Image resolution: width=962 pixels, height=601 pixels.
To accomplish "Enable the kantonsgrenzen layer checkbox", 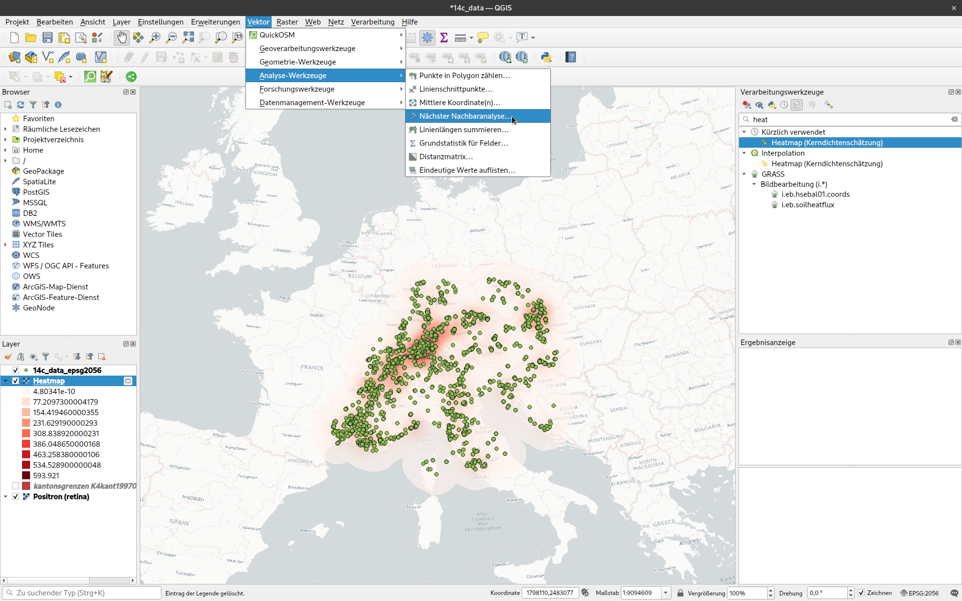I will pos(16,486).
